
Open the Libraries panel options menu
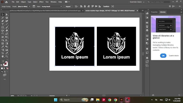[181, 12]
